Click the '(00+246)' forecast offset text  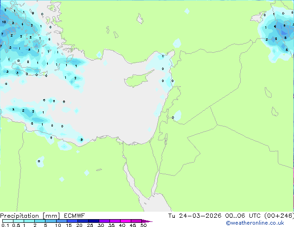(x=279, y=216)
